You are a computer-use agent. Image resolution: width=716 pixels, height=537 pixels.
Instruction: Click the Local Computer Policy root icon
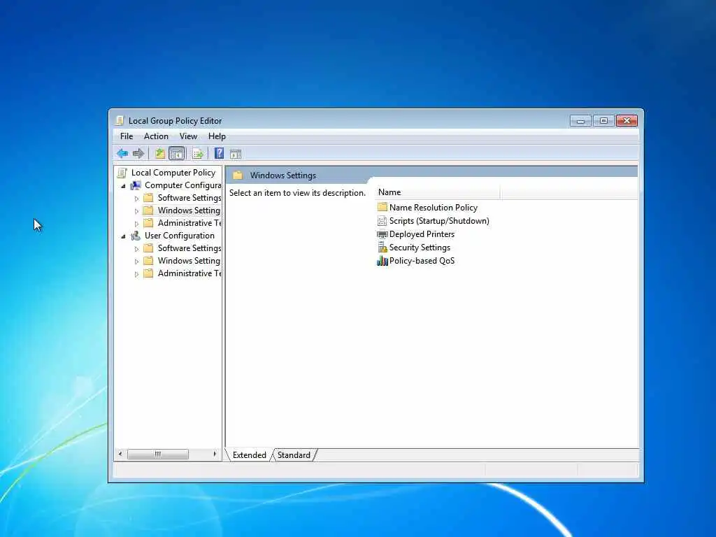(122, 173)
